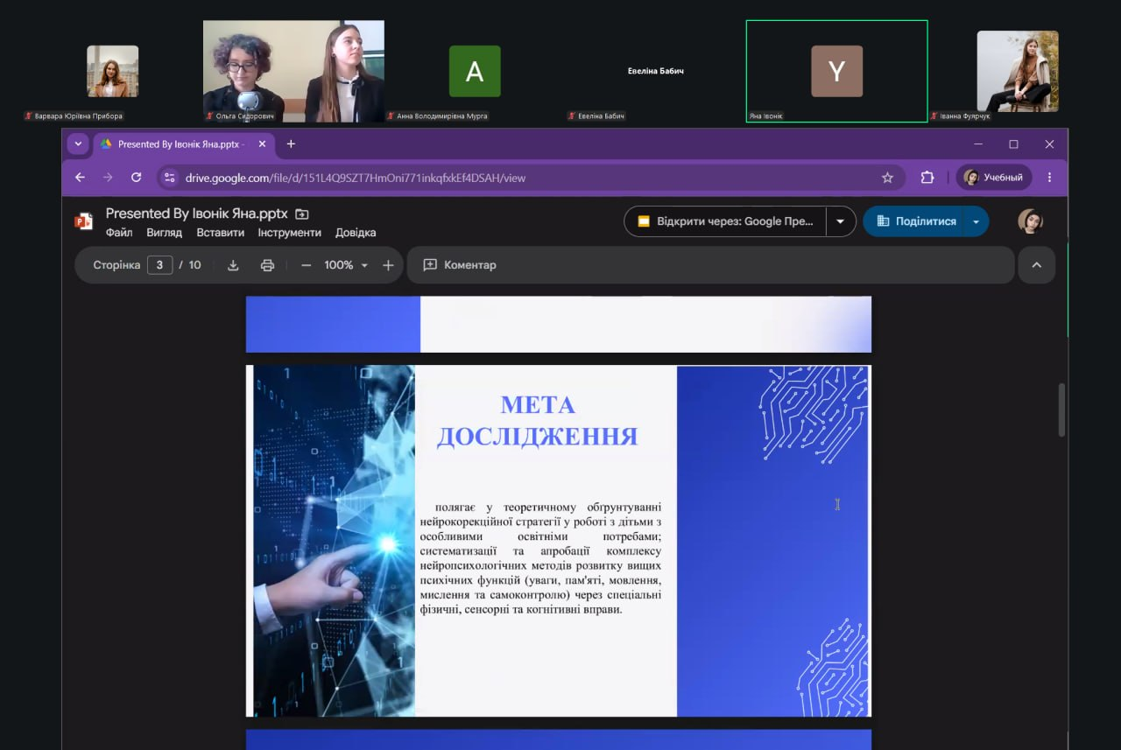Close the Presented By Івонік Яна.pptx tab
Image resolution: width=1121 pixels, height=750 pixels.
(x=262, y=144)
